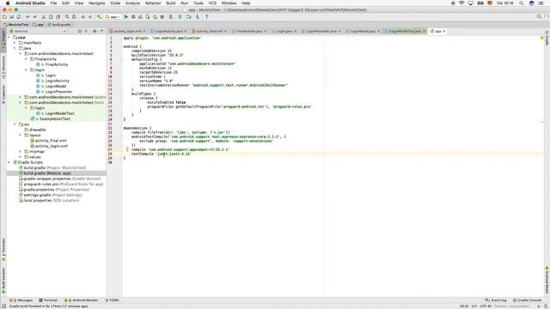
Task: Select activity_login.xml in project tree
Action: 52,146
